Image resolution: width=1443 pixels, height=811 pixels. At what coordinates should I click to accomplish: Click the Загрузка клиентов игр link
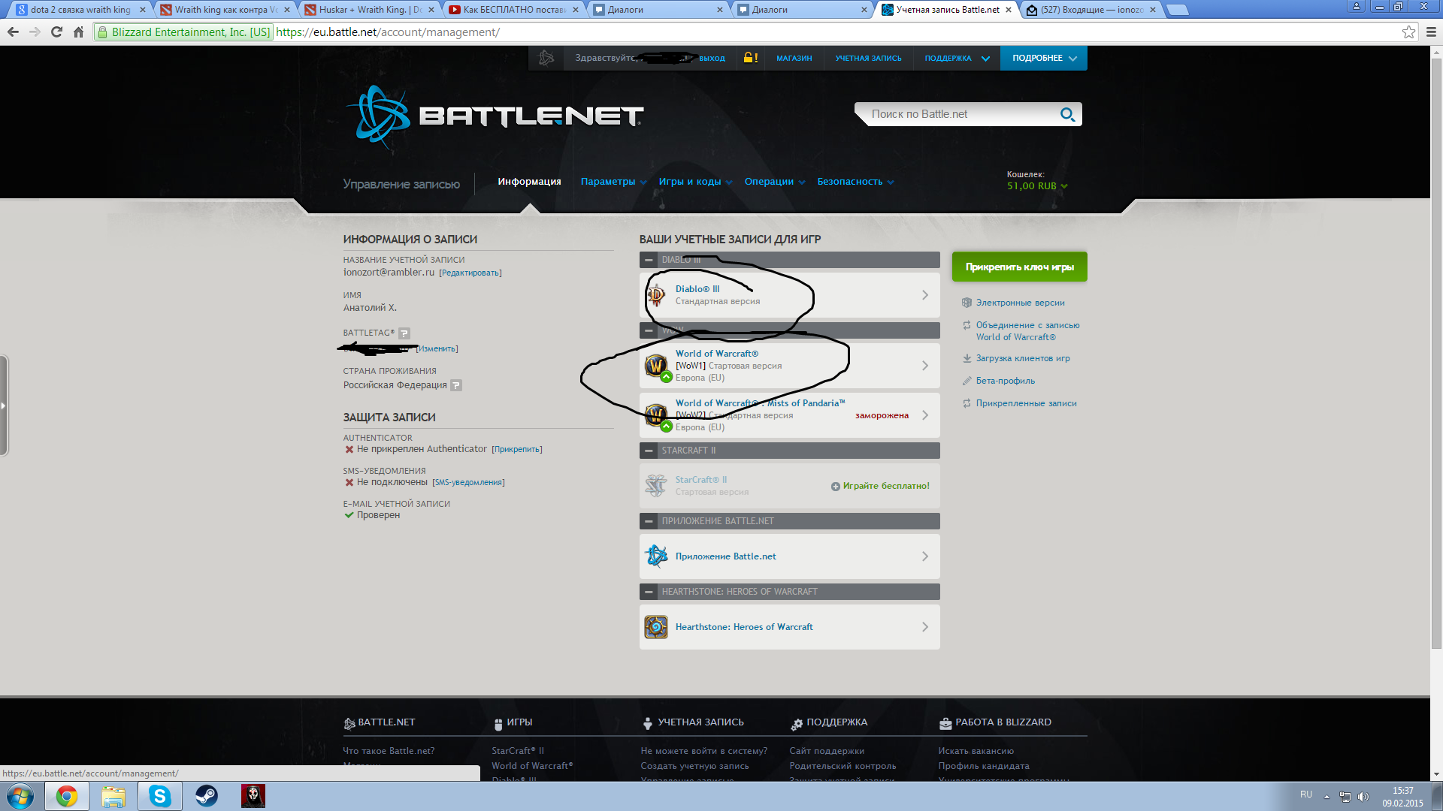(1022, 358)
